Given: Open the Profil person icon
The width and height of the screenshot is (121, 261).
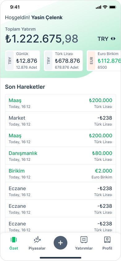Looking at the screenshot, I should click(107, 240).
